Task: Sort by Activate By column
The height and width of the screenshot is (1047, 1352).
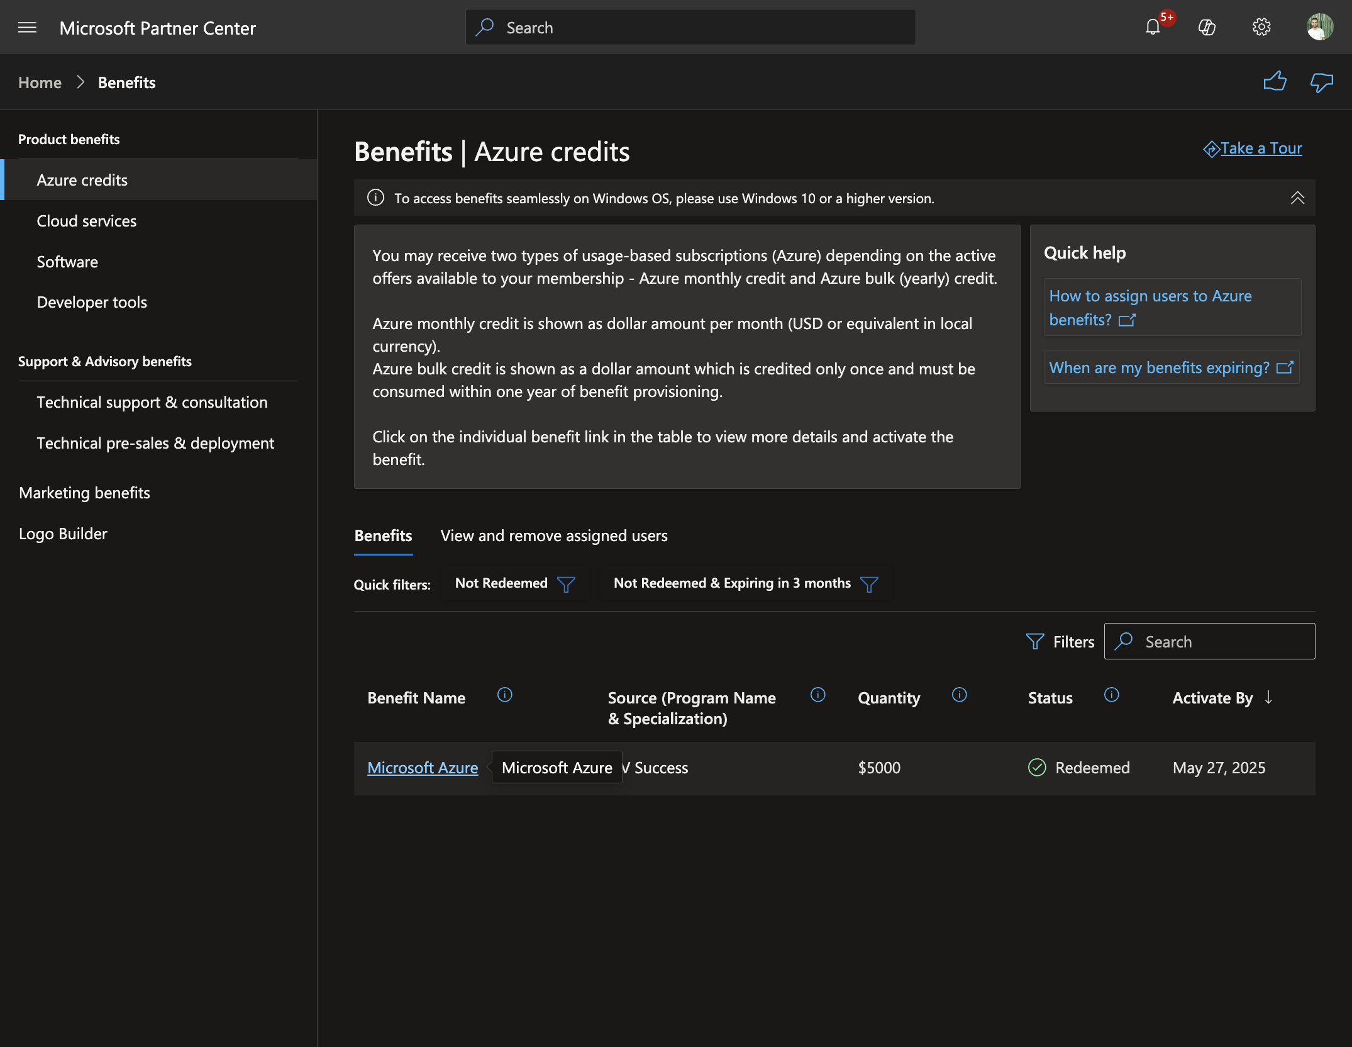Action: point(1222,698)
